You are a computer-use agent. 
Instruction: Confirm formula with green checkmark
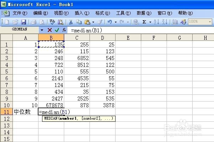point(57,30)
